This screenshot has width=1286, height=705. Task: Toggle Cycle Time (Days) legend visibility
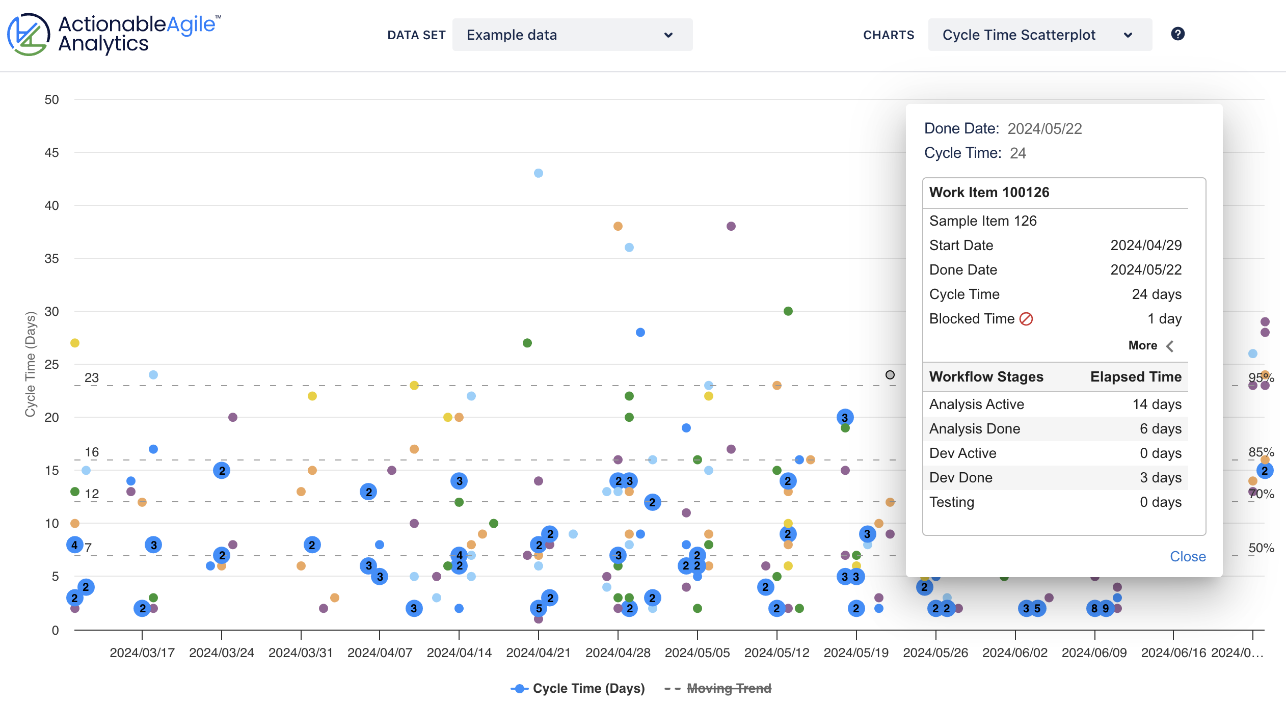pyautogui.click(x=588, y=688)
